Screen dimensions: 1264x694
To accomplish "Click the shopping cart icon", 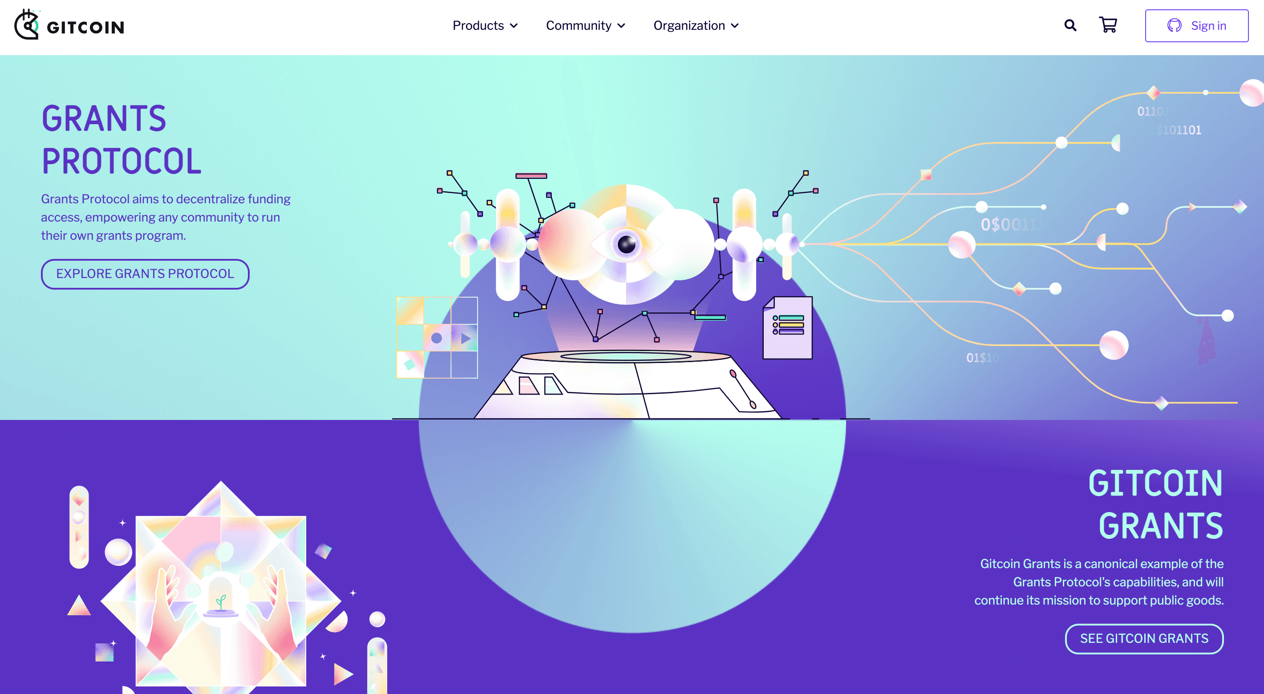I will click(x=1109, y=25).
